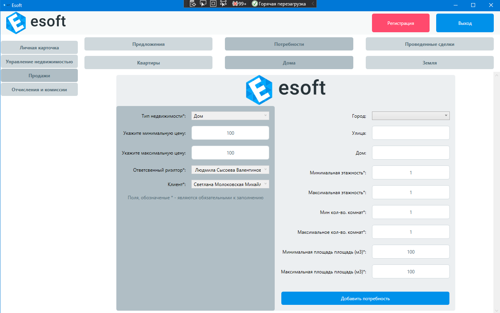The image size is (500, 313).
Task: Click inside the Укажите минимальную цену field
Action: click(230, 132)
